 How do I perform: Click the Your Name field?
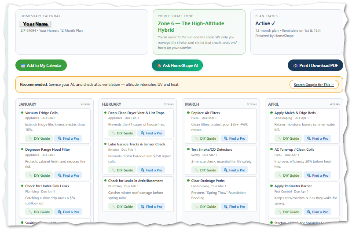coord(35,24)
